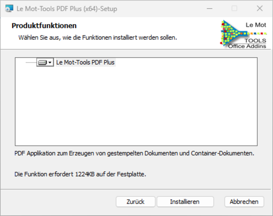Click the 'Wählen Sie aus' instruction text
The image size is (273, 216).
(x=97, y=38)
